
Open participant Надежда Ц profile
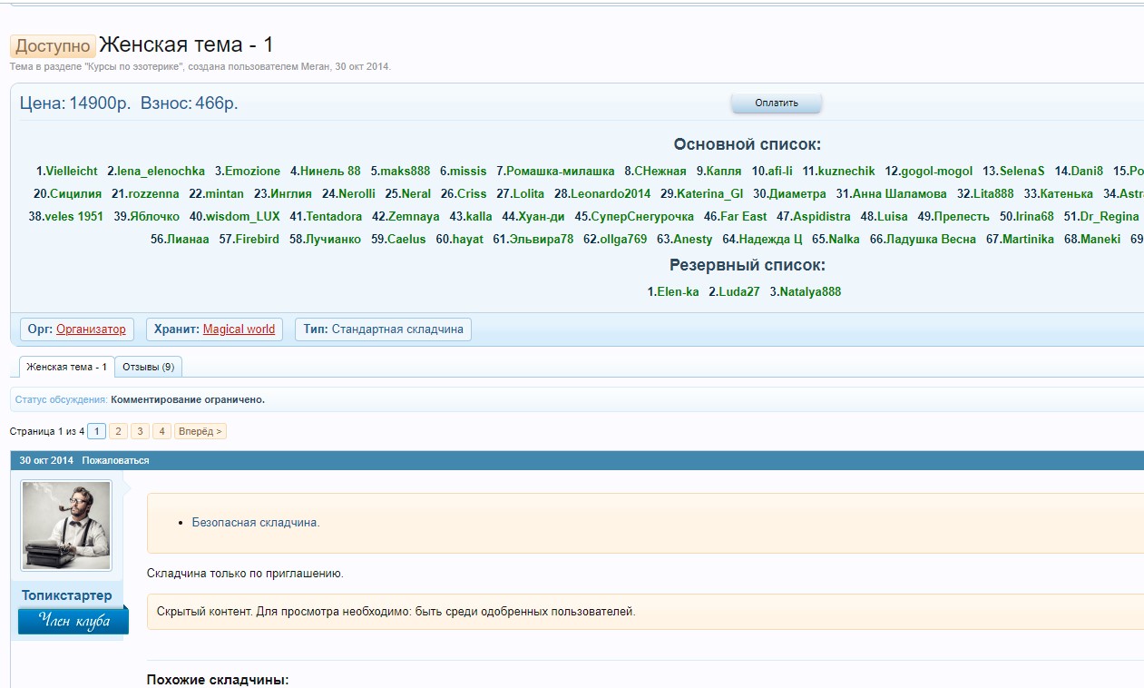tap(771, 239)
